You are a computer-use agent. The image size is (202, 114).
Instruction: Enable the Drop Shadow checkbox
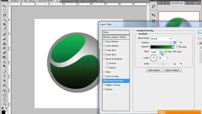[104, 41]
